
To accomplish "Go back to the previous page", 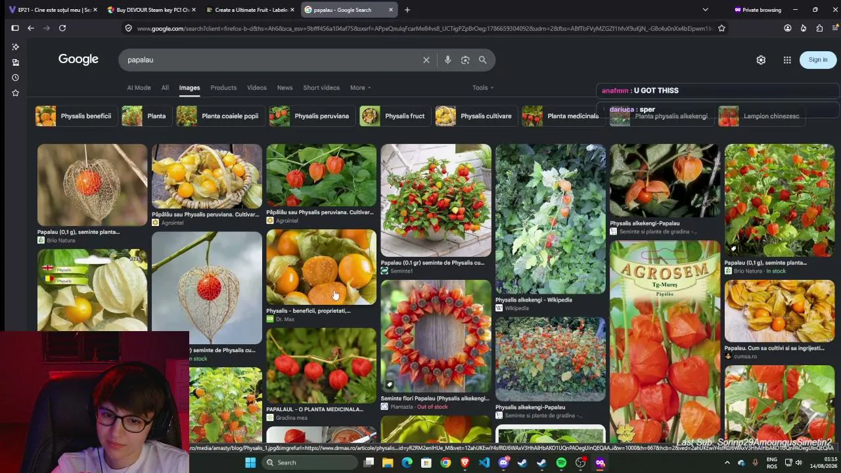I will pyautogui.click(x=31, y=28).
